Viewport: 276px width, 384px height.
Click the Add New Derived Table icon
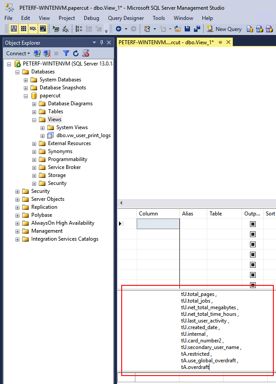98,29
